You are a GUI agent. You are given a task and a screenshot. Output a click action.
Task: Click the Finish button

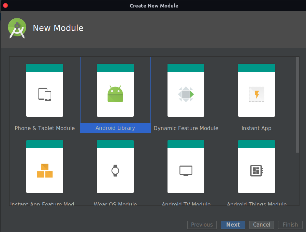click(290, 225)
